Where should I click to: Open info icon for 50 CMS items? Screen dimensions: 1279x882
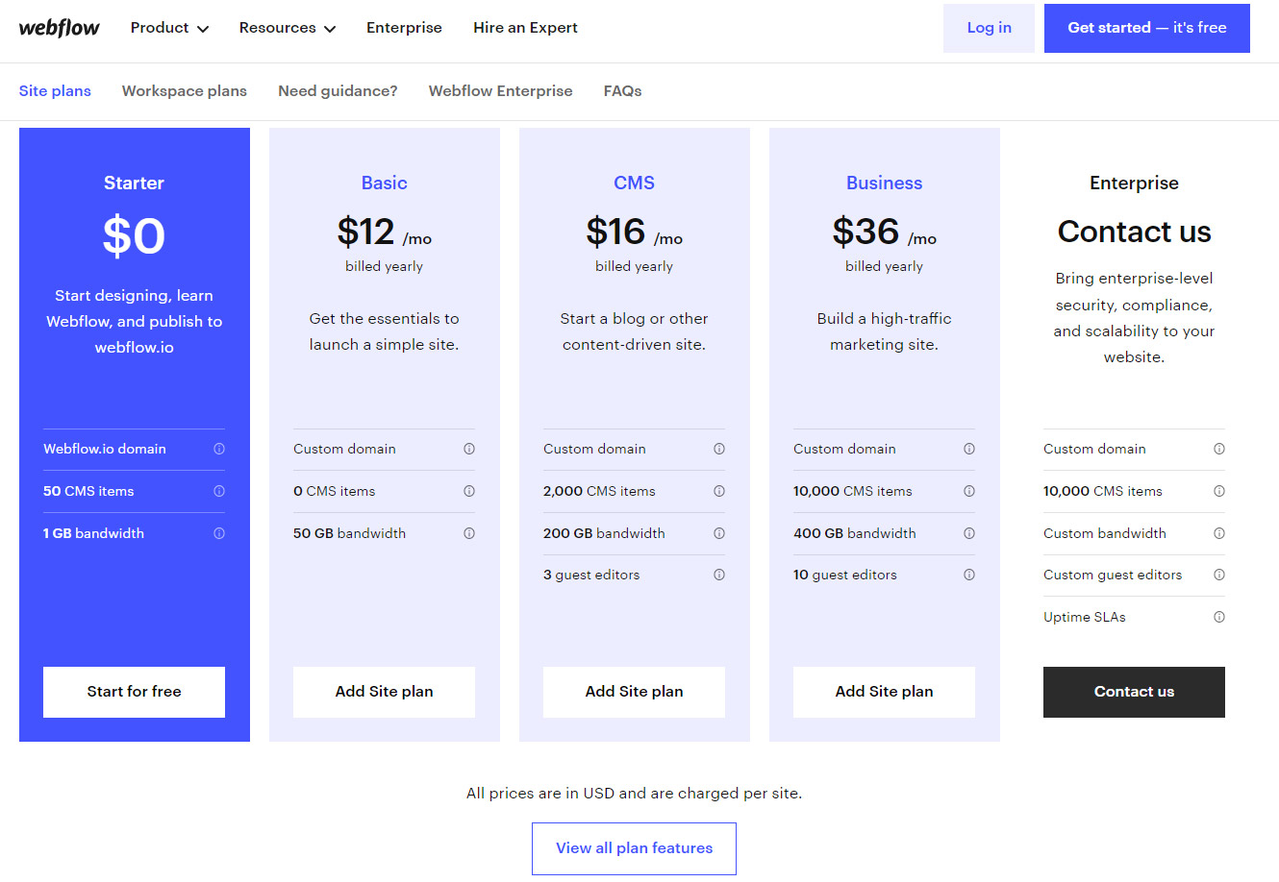click(x=219, y=491)
